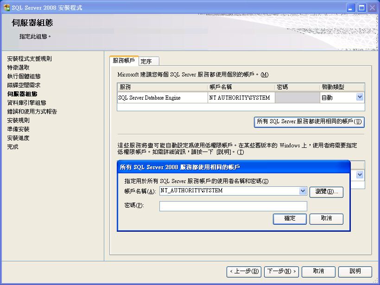Click the 所有 SQL Server 服務都使用相同的帳戶 button
380x285 pixels.
click(x=309, y=122)
